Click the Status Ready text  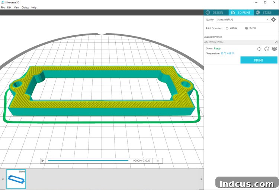[x=217, y=48]
